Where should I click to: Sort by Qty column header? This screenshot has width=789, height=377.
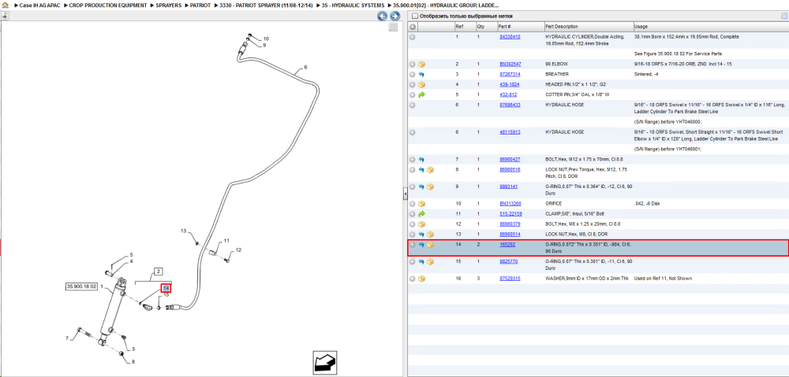point(485,26)
